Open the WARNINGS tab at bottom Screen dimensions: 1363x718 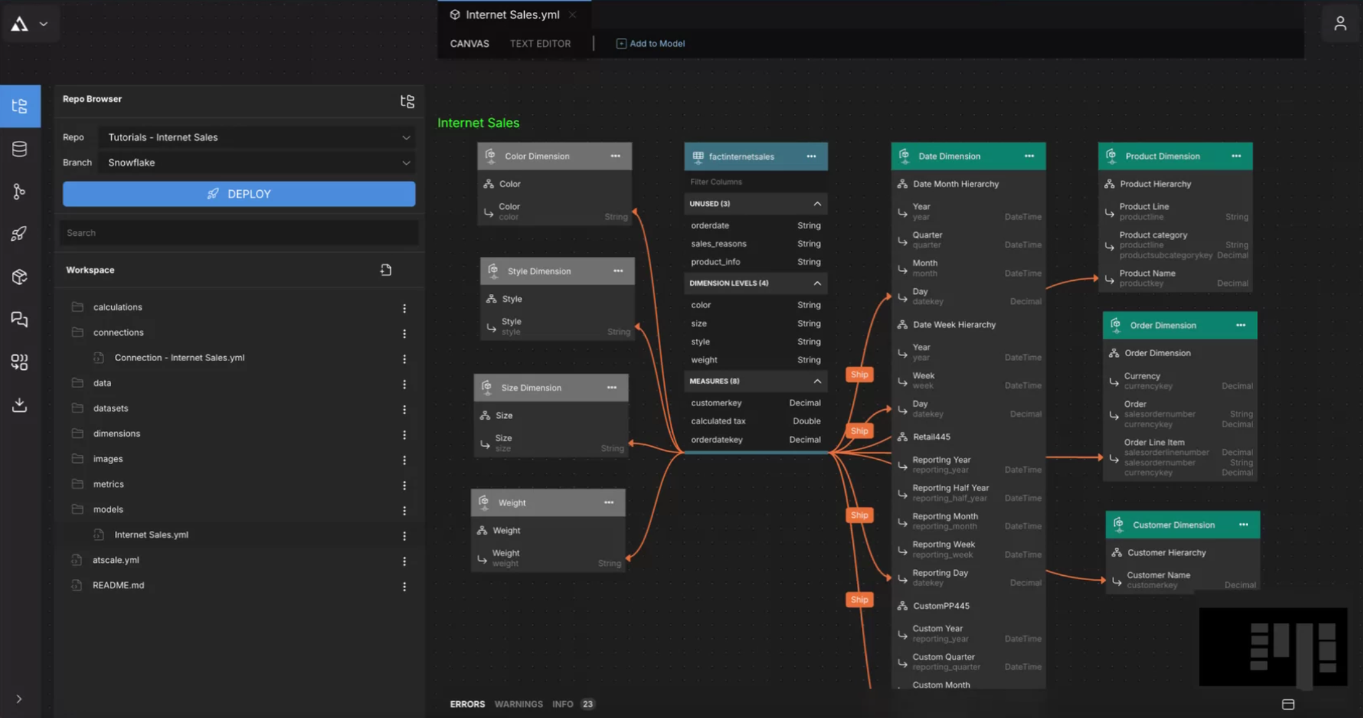(x=518, y=704)
